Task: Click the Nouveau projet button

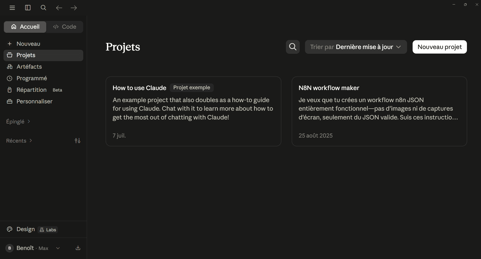Action: coord(440,47)
